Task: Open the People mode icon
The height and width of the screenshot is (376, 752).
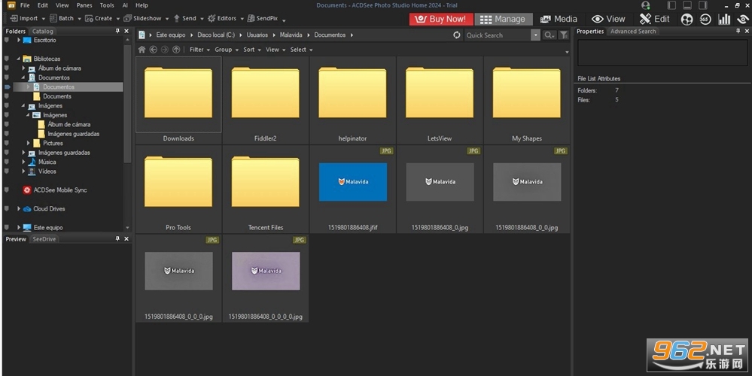Action: click(x=687, y=19)
